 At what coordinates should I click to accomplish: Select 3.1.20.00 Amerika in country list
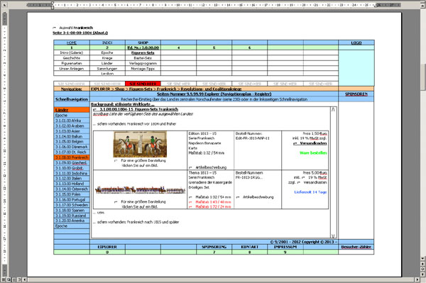(72, 221)
